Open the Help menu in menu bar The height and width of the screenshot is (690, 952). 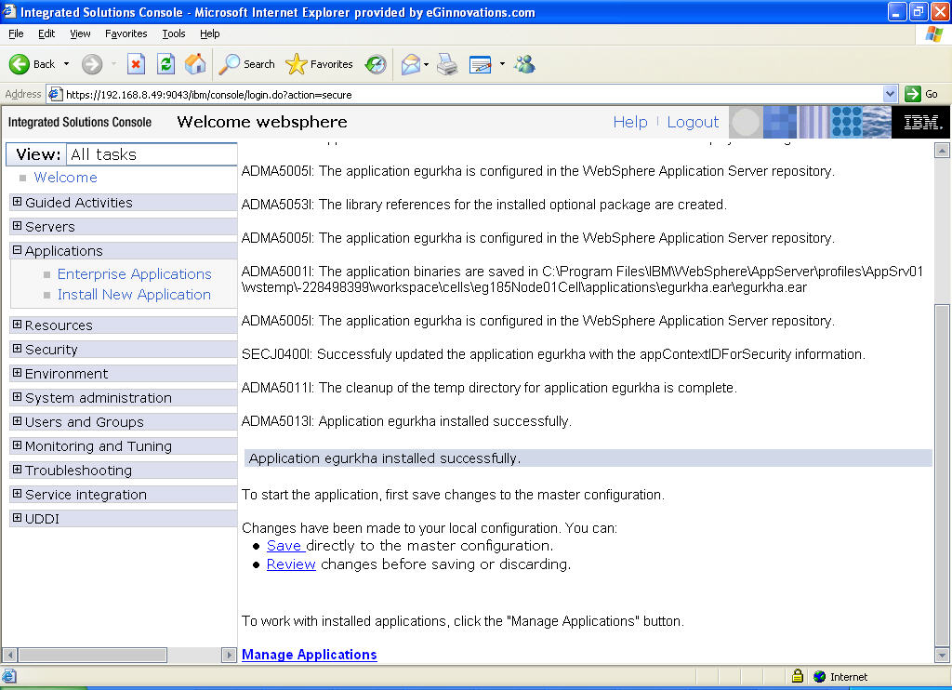pos(209,33)
